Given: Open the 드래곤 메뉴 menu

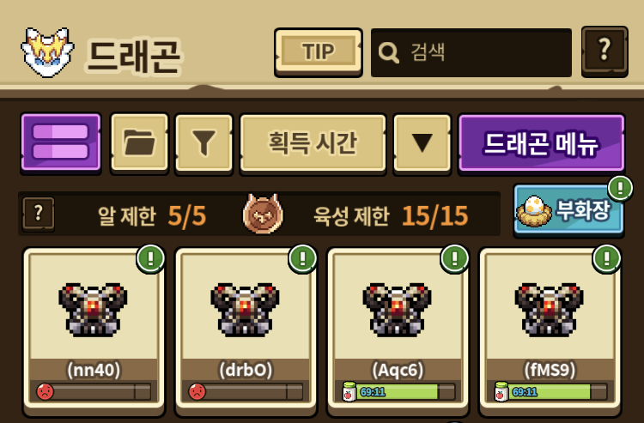Looking at the screenshot, I should coord(541,142).
